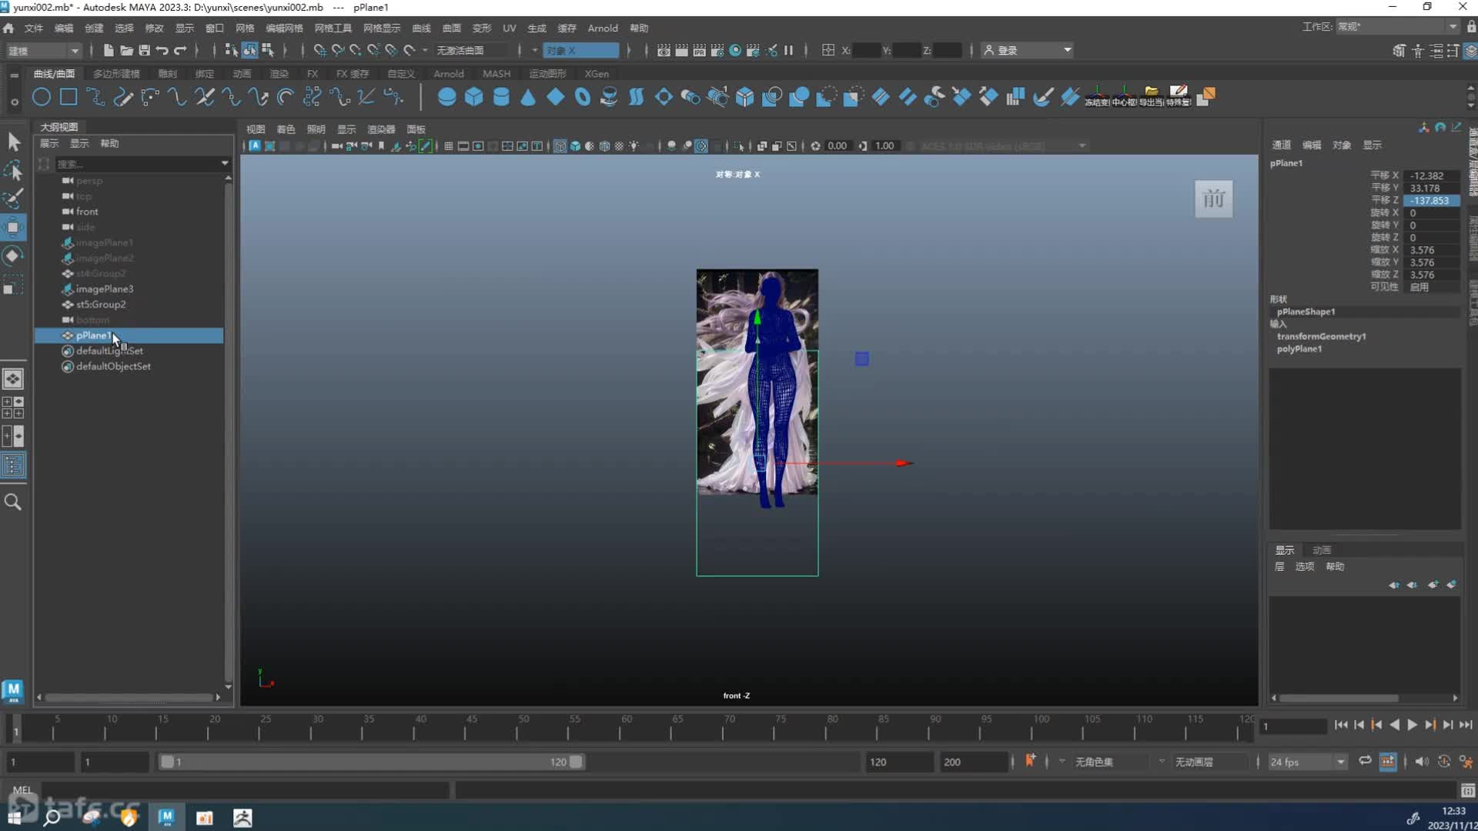Activate the Lasso select tool

pyautogui.click(x=13, y=170)
